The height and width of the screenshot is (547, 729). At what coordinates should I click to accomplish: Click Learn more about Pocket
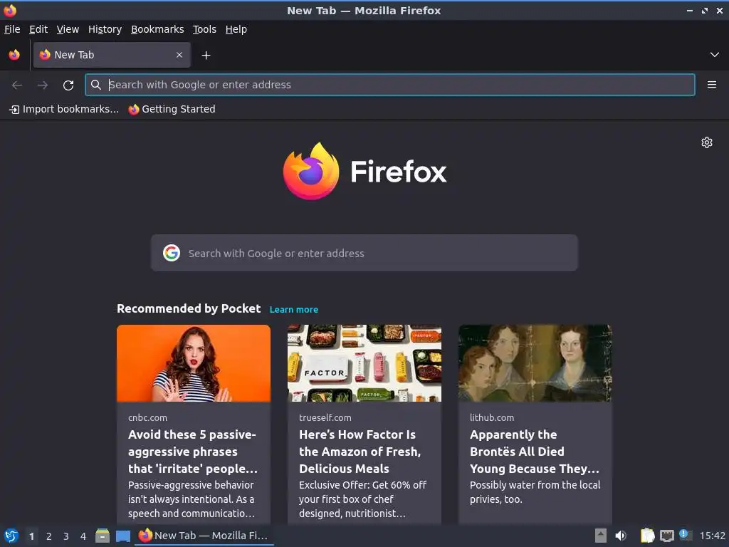pos(294,309)
